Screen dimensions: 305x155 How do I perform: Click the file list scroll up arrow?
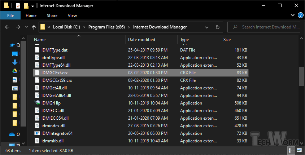coord(301,38)
